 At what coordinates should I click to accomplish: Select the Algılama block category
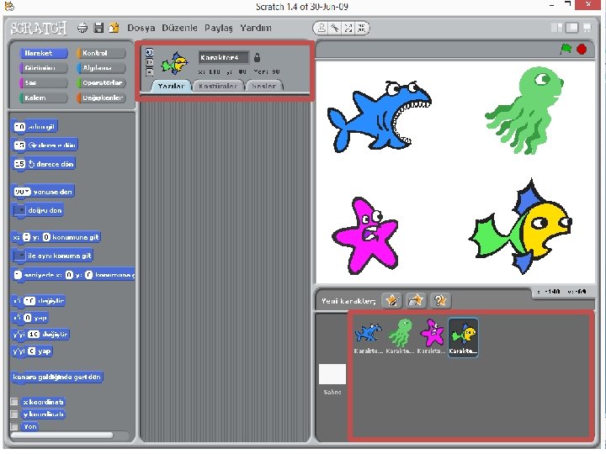pos(101,68)
